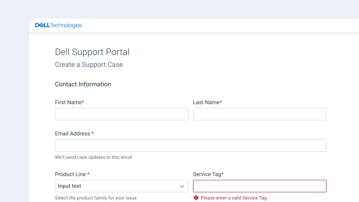Viewport: 359px width, 202px height.
Task: Click the Contact Information section title
Action: tap(83, 84)
